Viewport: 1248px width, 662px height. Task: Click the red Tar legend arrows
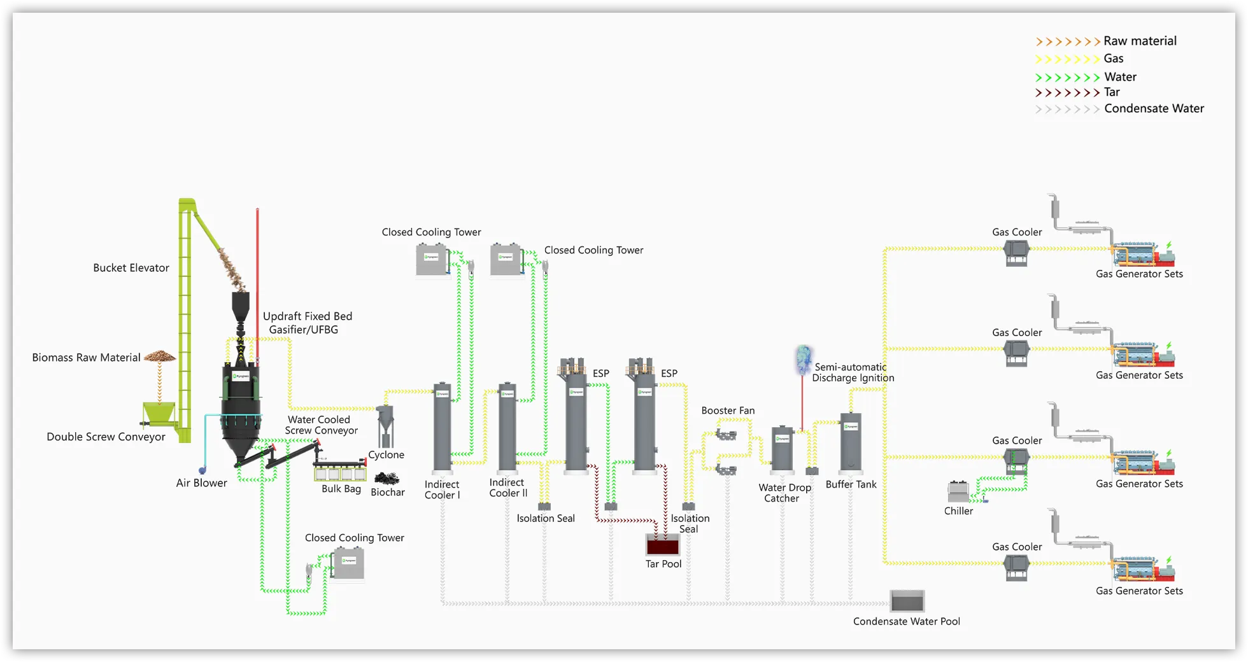point(1067,93)
